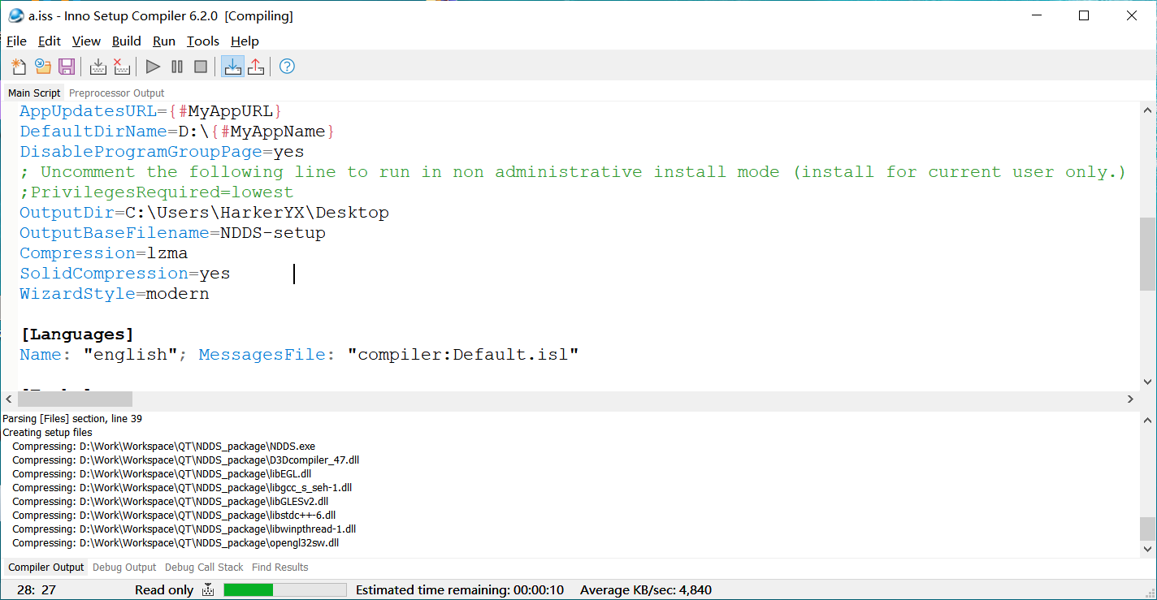Click the line AppUpdatesURL={#MyAppURL}
1157x600 pixels.
coord(151,111)
